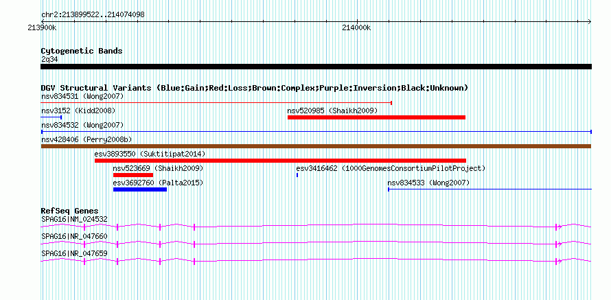Open the SPAG16|NR_047659 gene label
Viewport: 611px width, 300px height.
click(74, 253)
